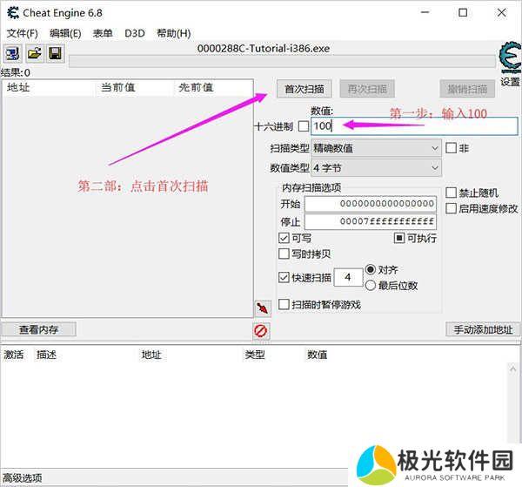Close the Cheat Engine window
The height and width of the screenshot is (487, 522).
502,13
